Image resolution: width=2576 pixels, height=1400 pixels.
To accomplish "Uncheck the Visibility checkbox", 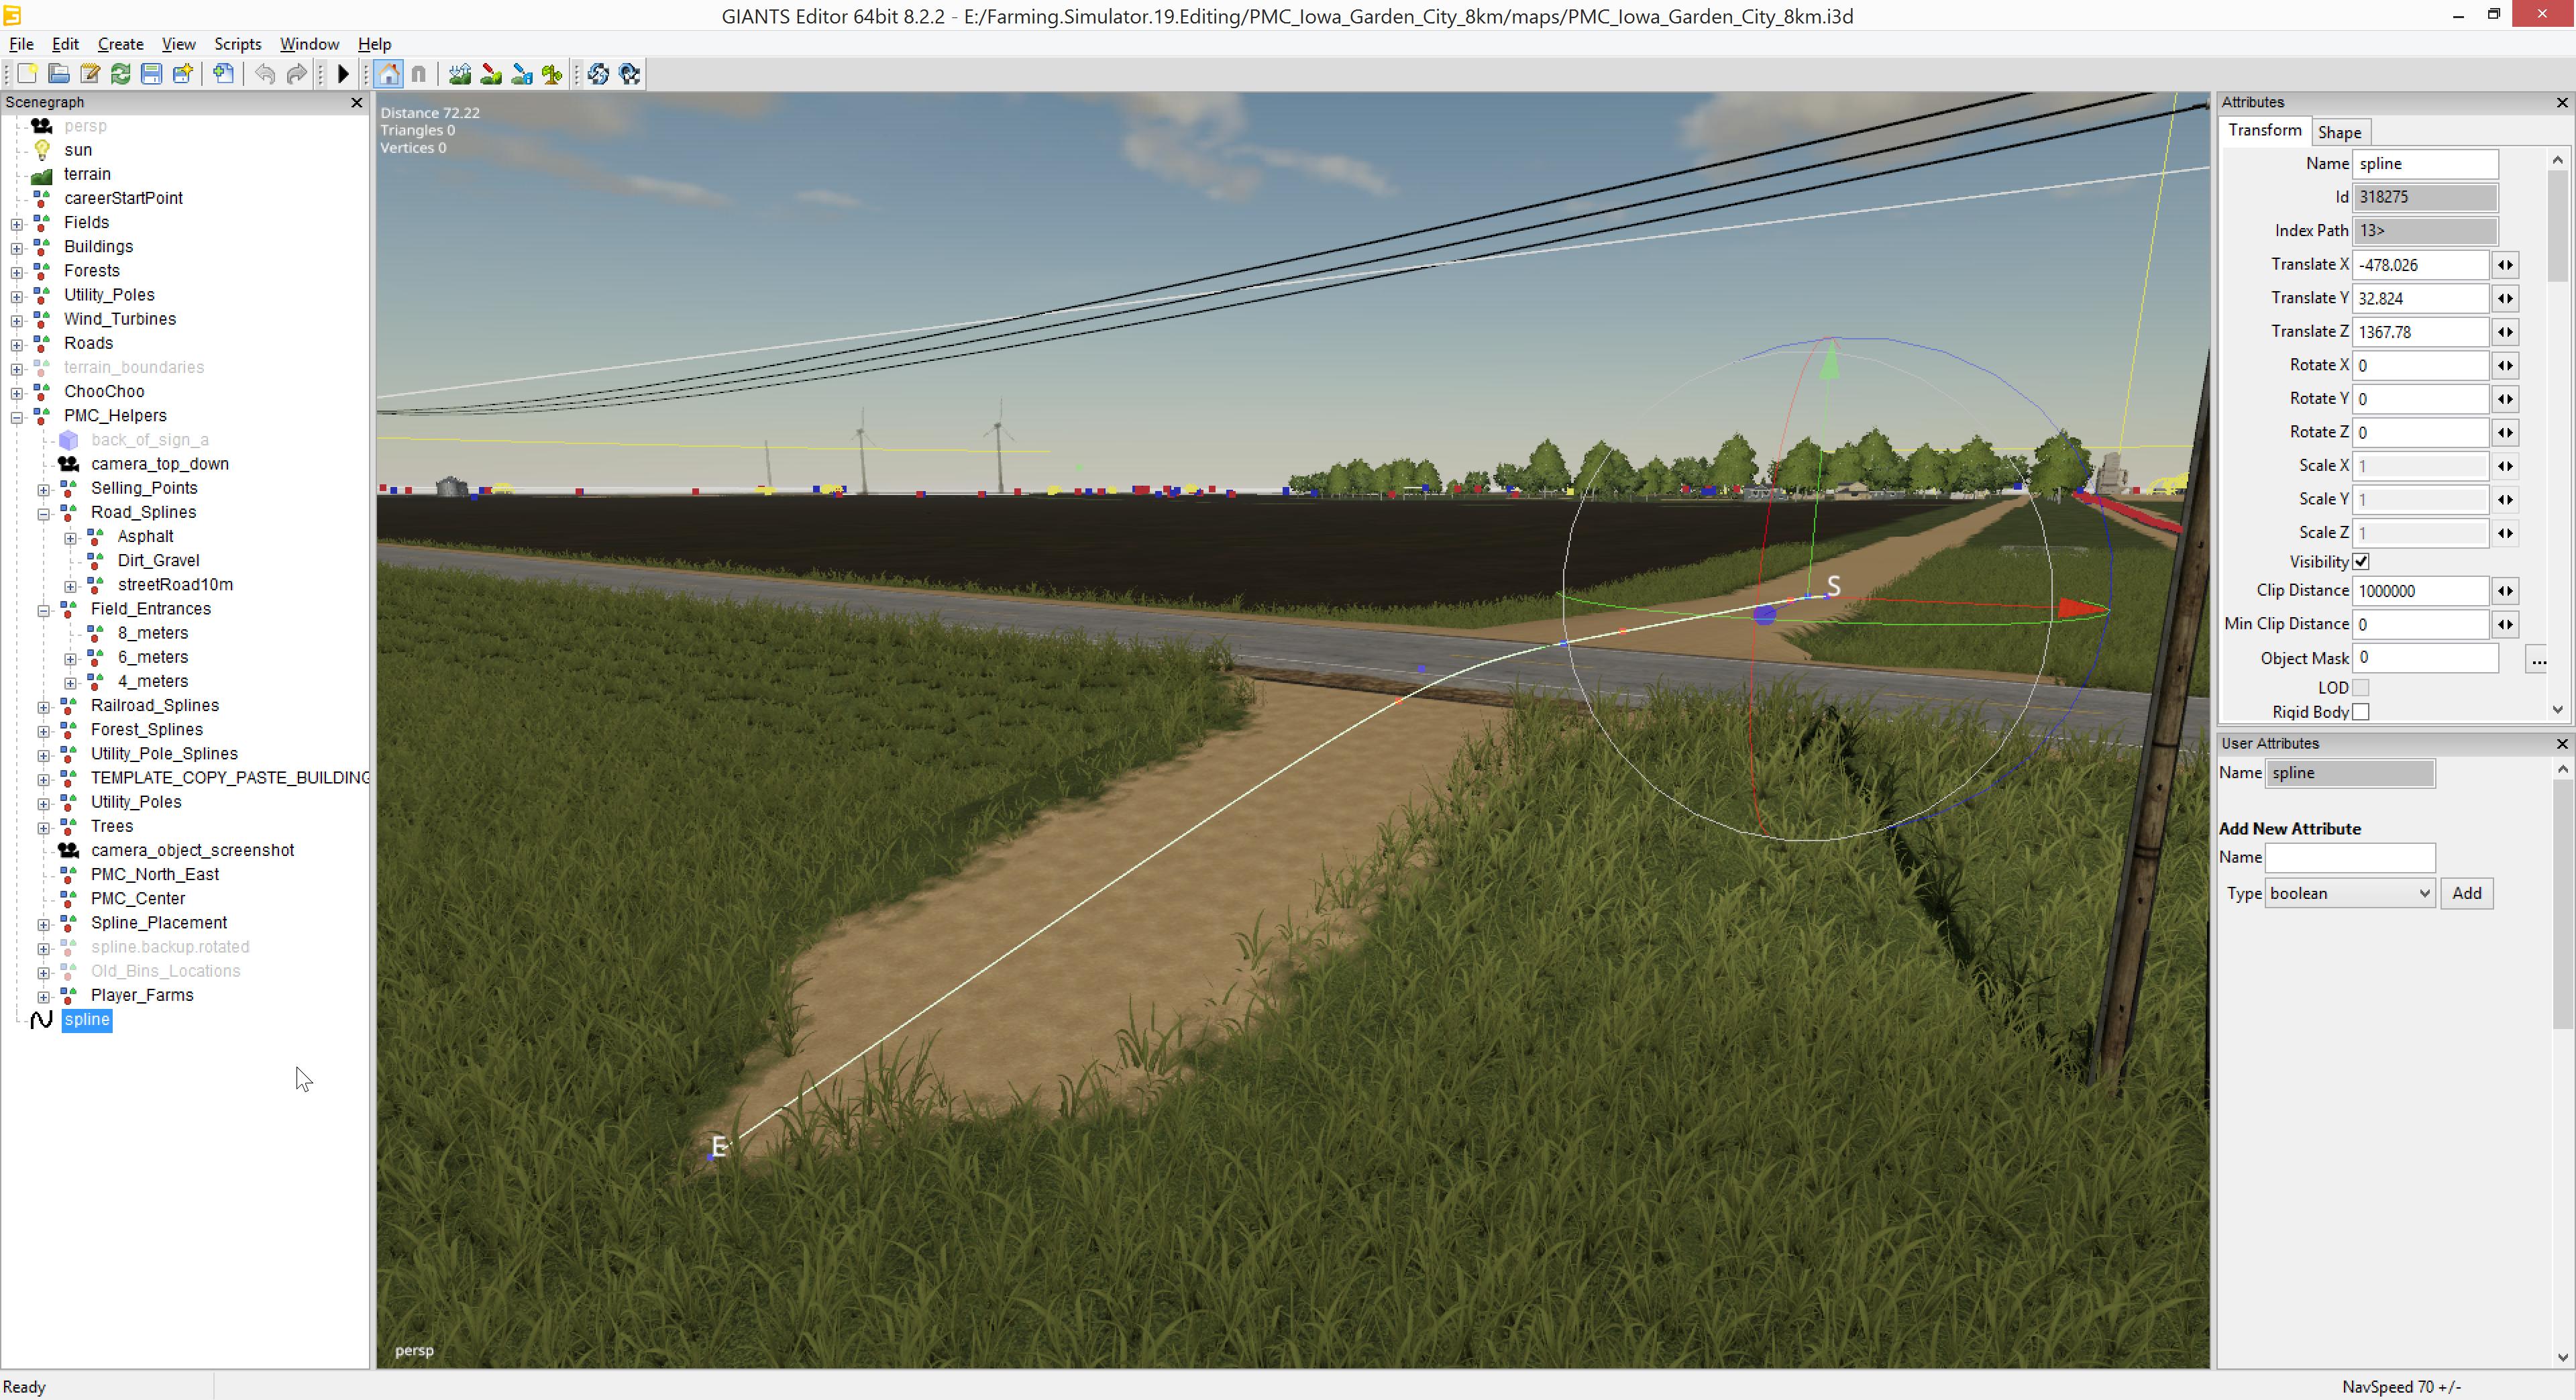I will (2361, 562).
